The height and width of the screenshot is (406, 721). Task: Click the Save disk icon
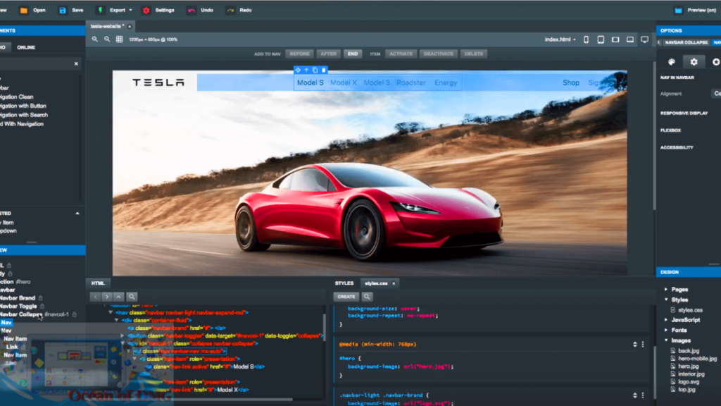[63, 11]
